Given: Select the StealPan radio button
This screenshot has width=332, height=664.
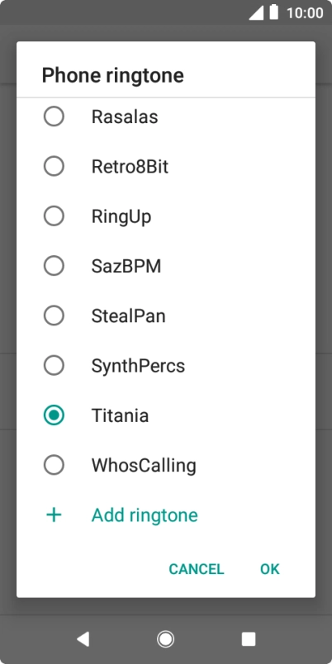Looking at the screenshot, I should click(x=54, y=316).
